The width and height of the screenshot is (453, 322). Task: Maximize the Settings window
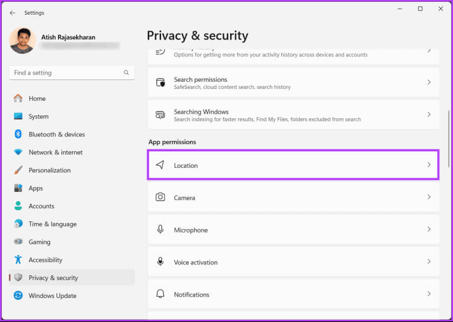(x=421, y=9)
